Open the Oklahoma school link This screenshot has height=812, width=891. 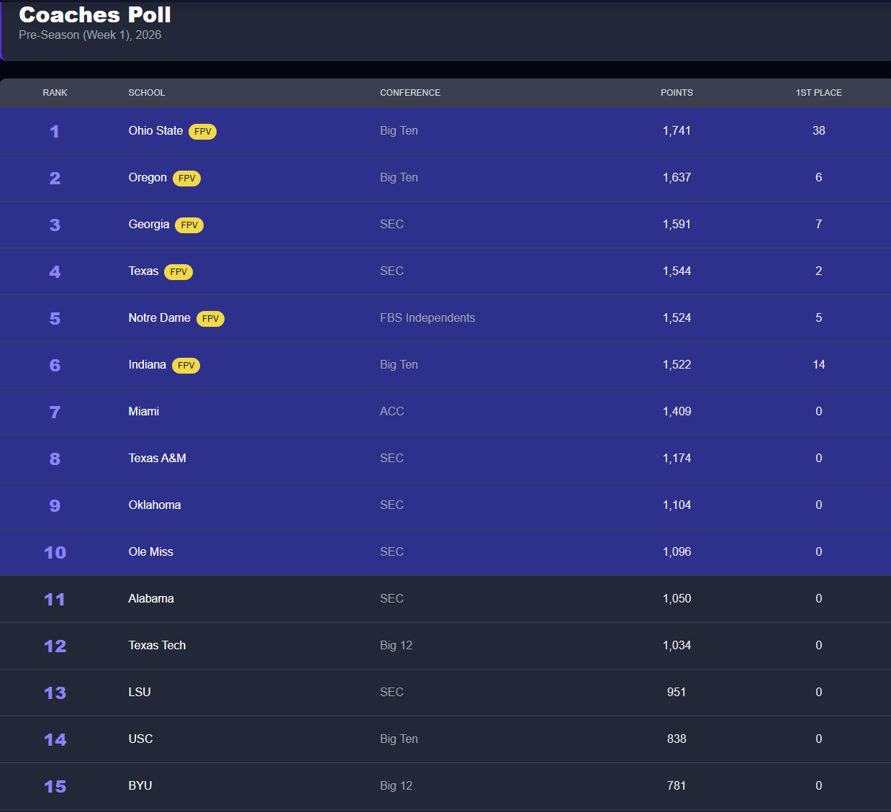pyautogui.click(x=155, y=505)
